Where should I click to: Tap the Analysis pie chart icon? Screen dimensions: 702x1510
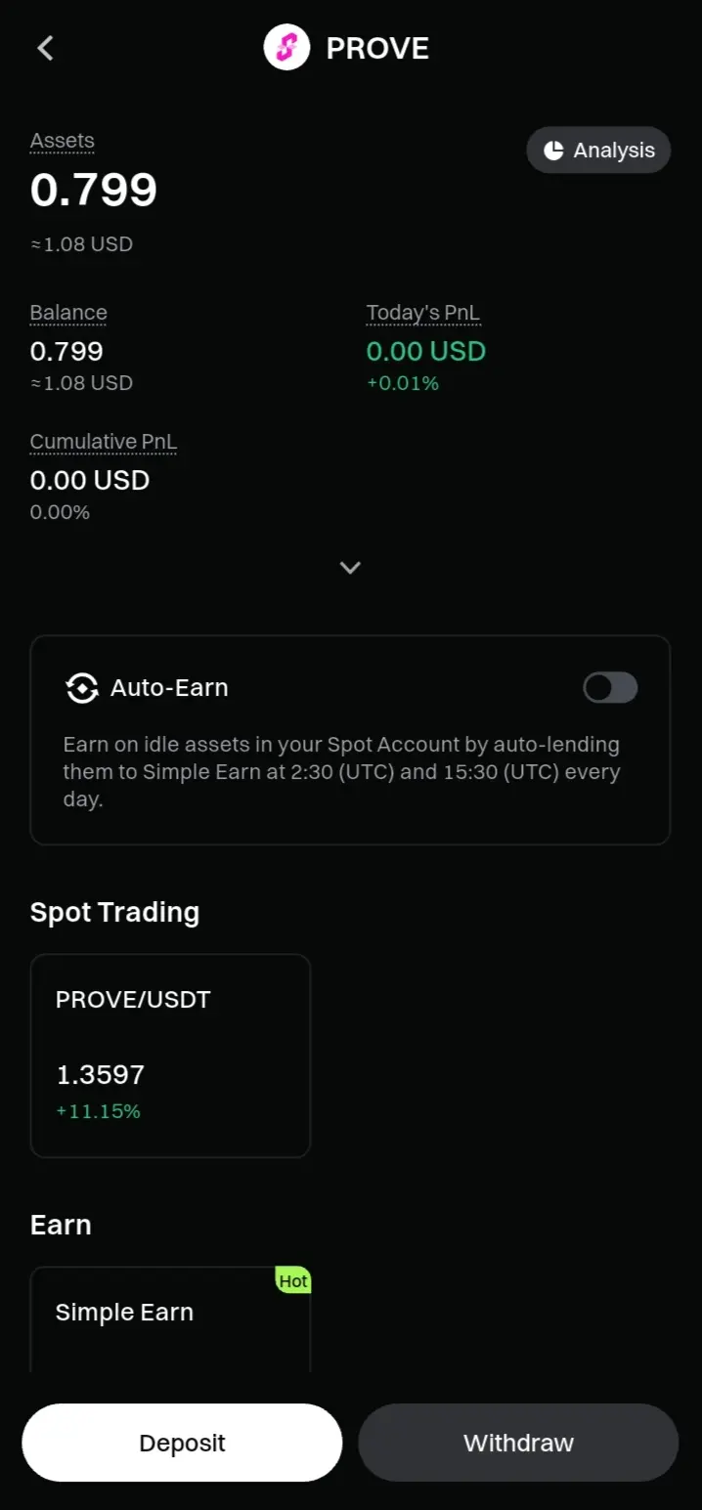554,151
